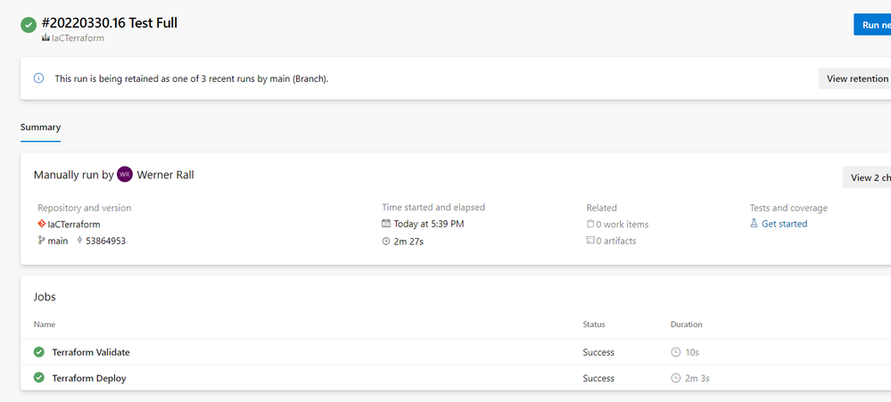891x402 pixels.
Task: Click the pipeline icon under the run title
Action: (x=45, y=39)
